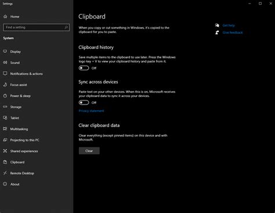The image size is (275, 213).
Task: Open Display settings label
Action: [16, 52]
